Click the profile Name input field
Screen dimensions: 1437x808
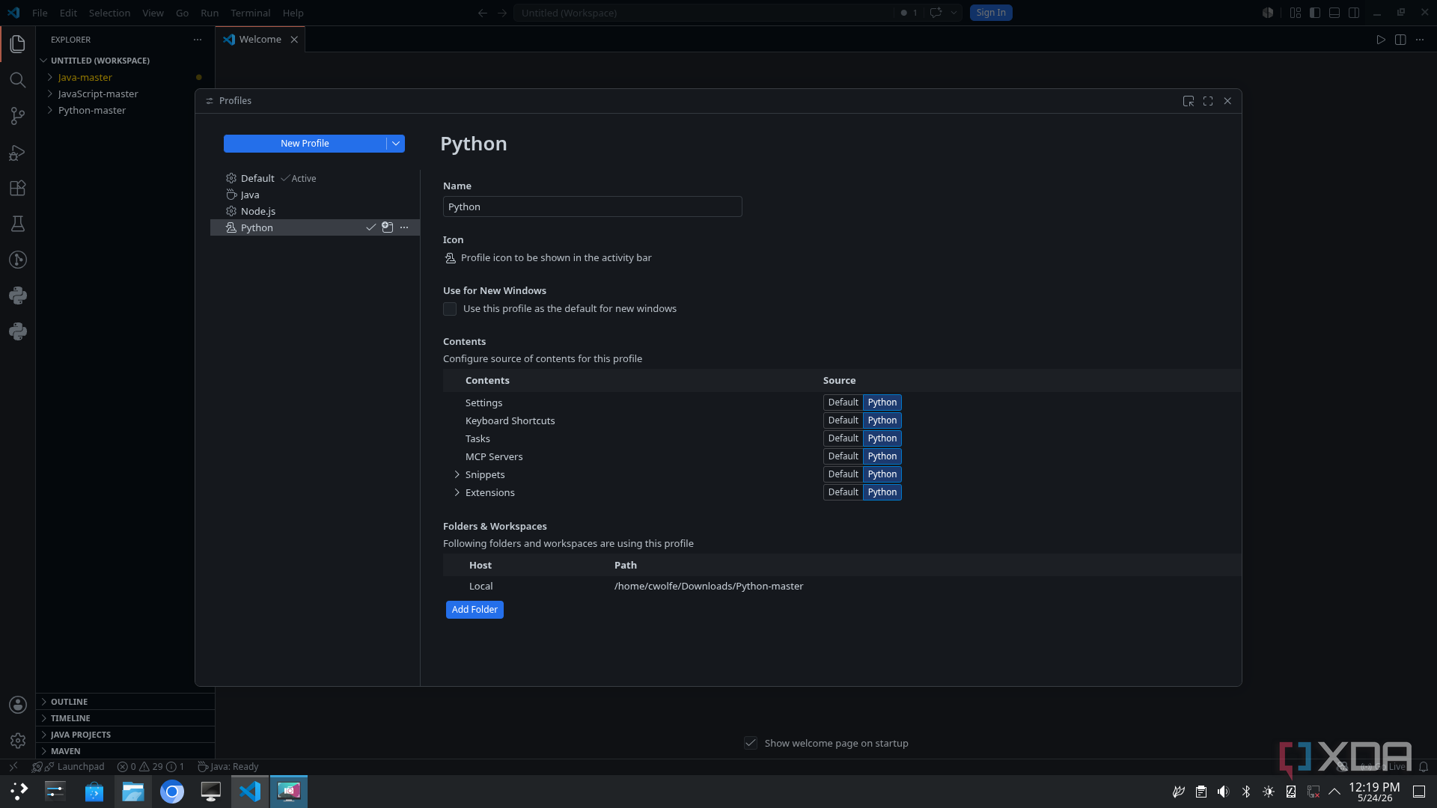pos(592,206)
